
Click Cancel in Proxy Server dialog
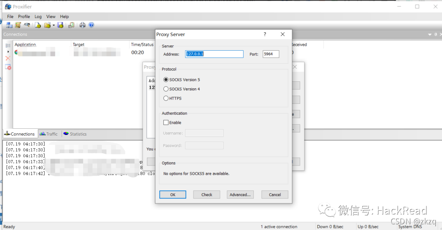(x=275, y=194)
